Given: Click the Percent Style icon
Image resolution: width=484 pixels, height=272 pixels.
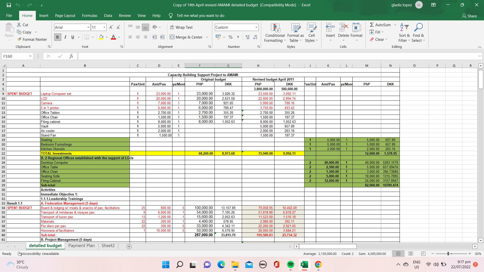Looking at the screenshot, I should 230,37.
